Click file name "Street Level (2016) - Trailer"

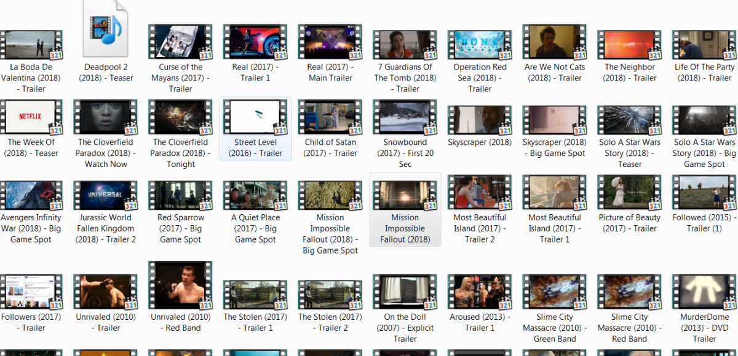pos(256,148)
